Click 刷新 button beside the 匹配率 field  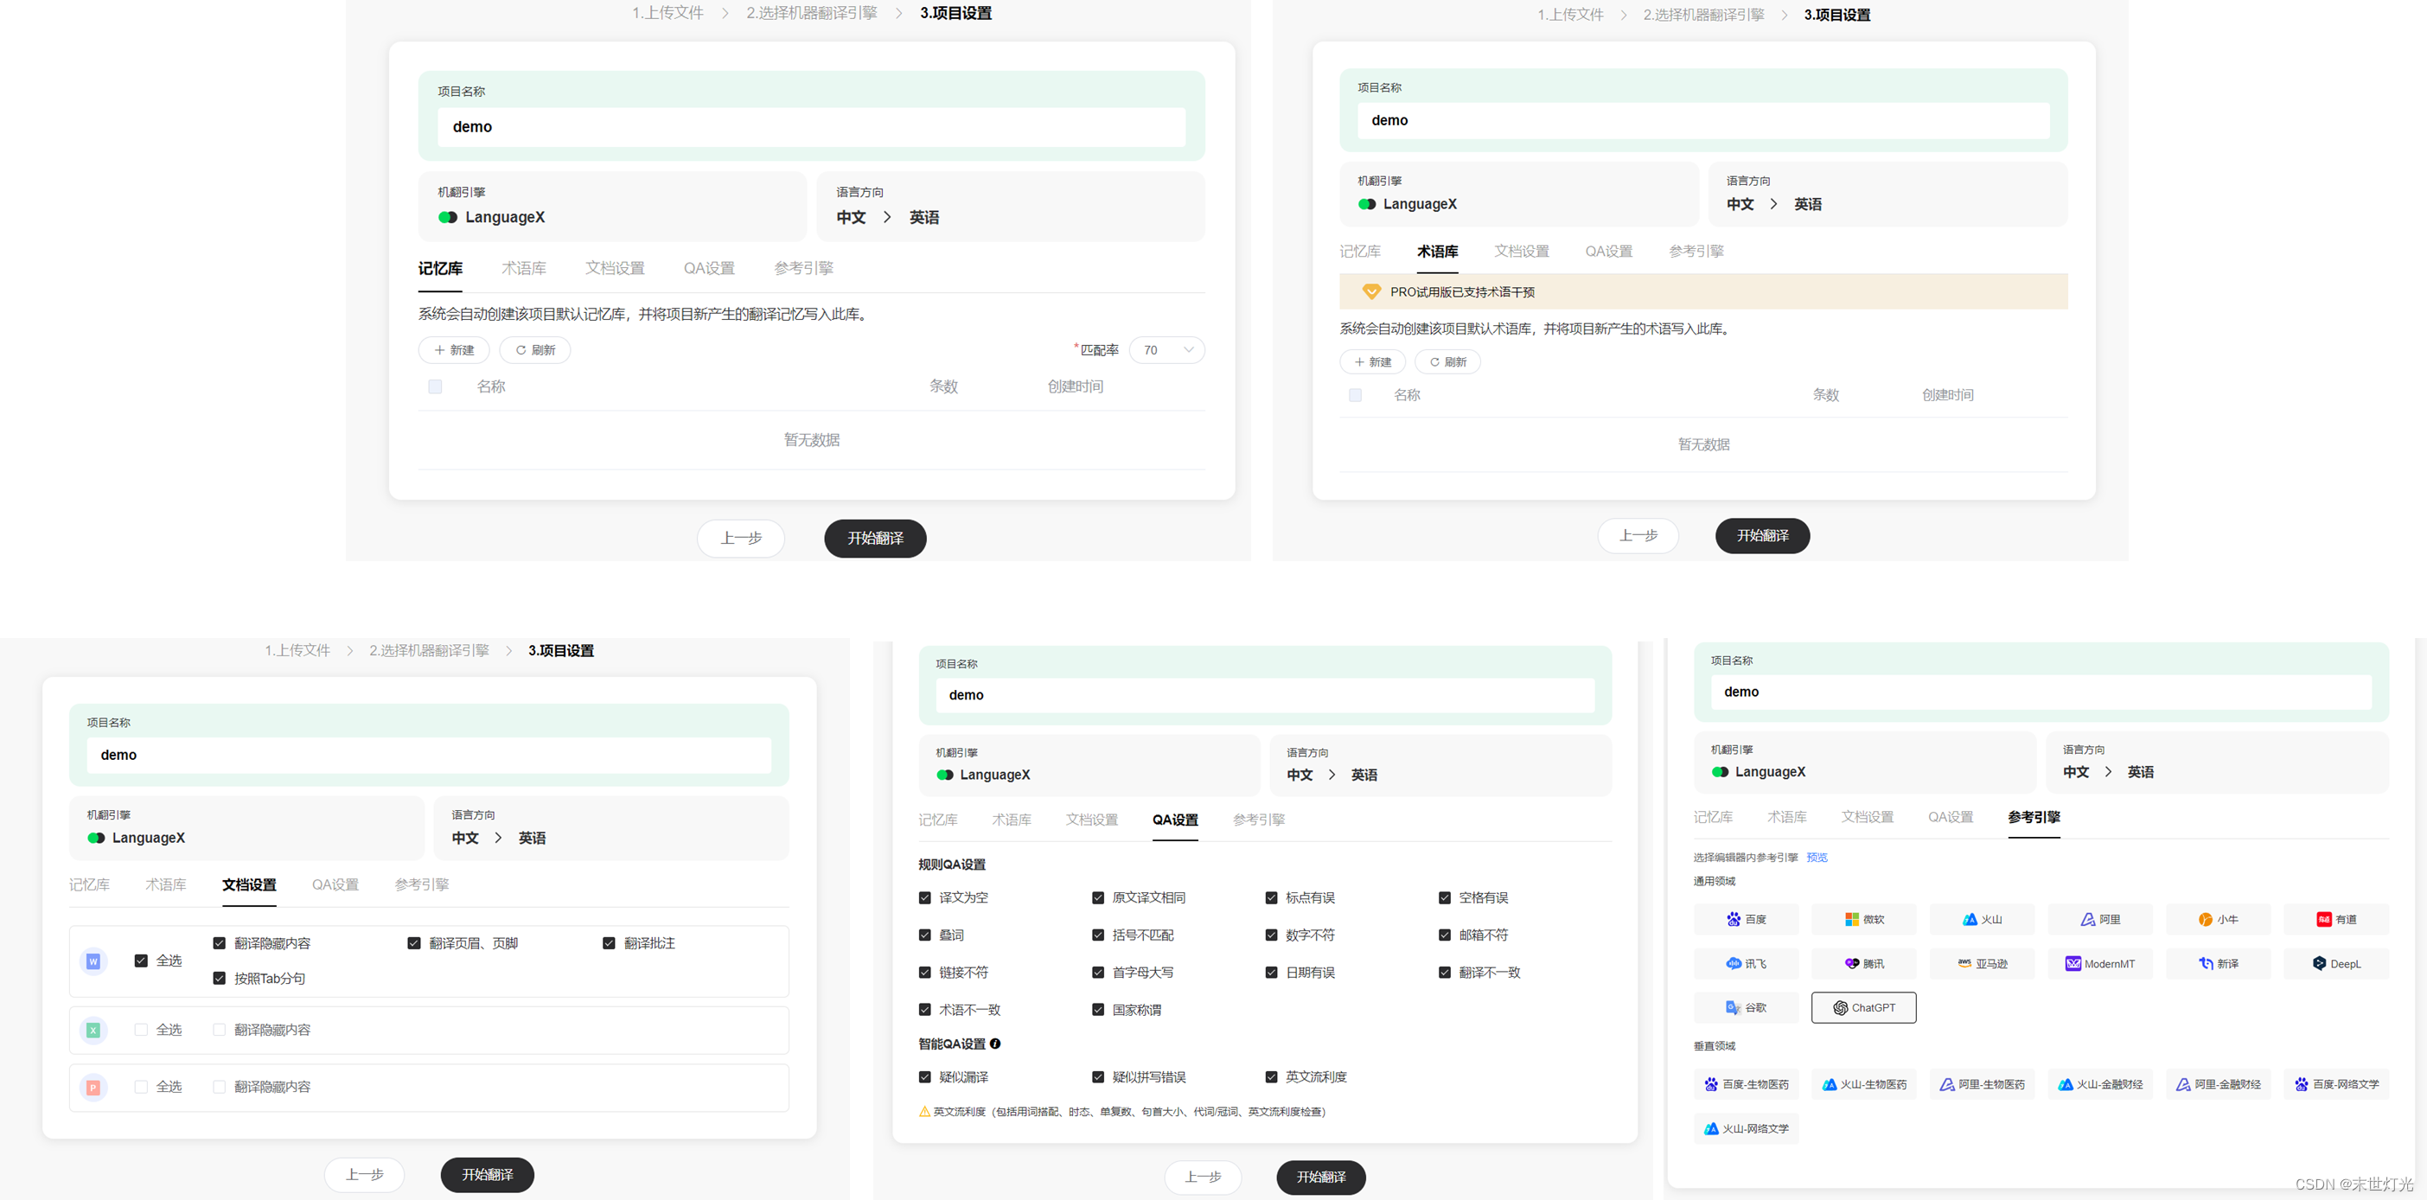coord(534,349)
